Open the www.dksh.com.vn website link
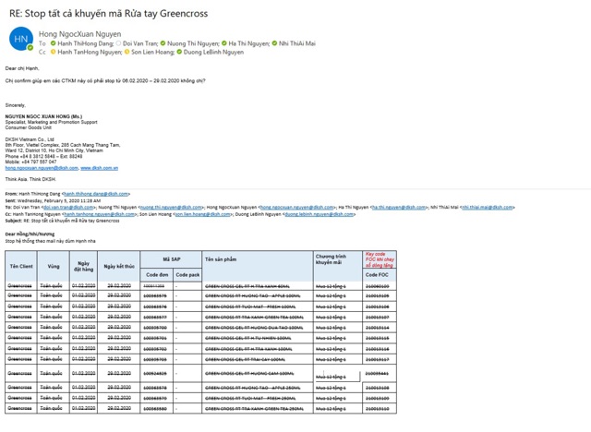The image size is (591, 432). [99, 168]
